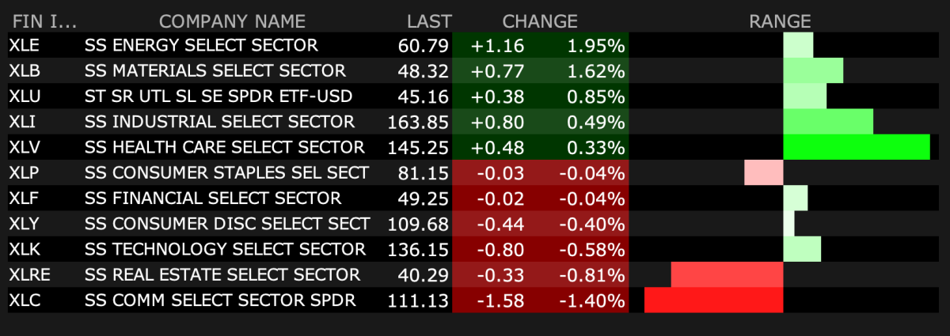This screenshot has width=950, height=336.
Task: Select the XLB ticker symbol
Action: (25, 71)
